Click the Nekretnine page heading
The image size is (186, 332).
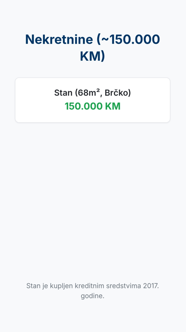(x=93, y=48)
